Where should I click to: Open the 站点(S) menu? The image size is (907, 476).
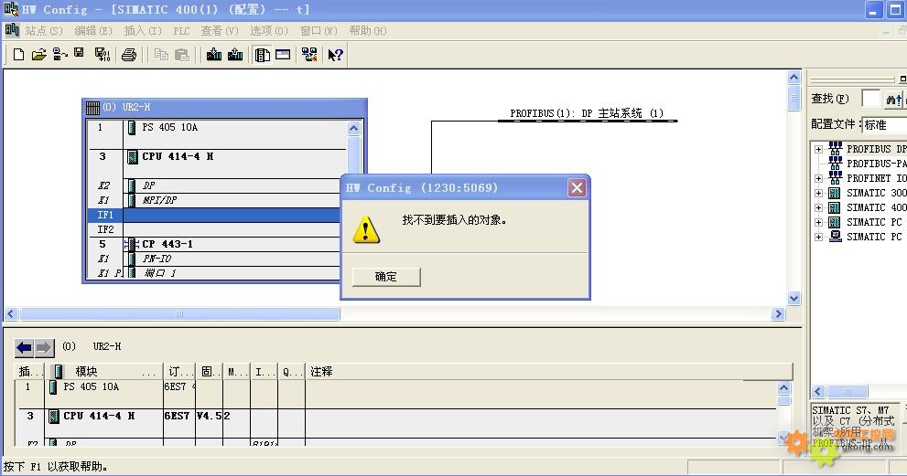[44, 31]
